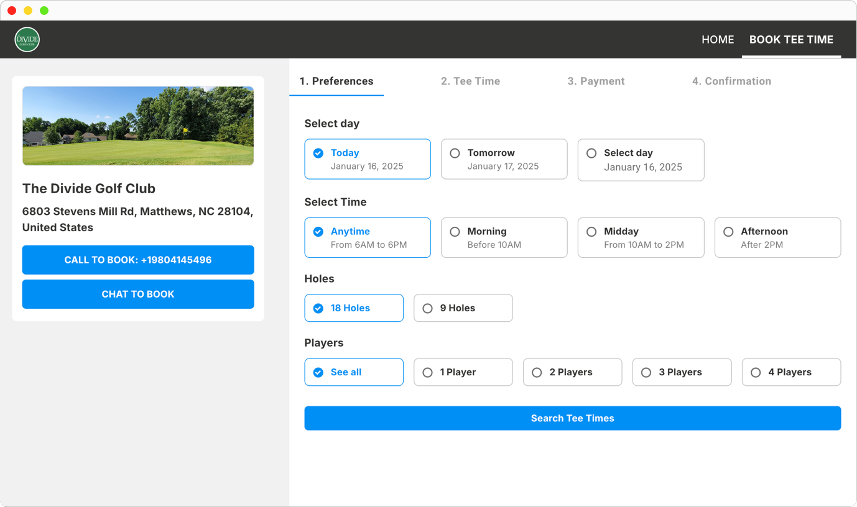
Task: Click the CALL TO BOOK phone button
Action: [138, 260]
